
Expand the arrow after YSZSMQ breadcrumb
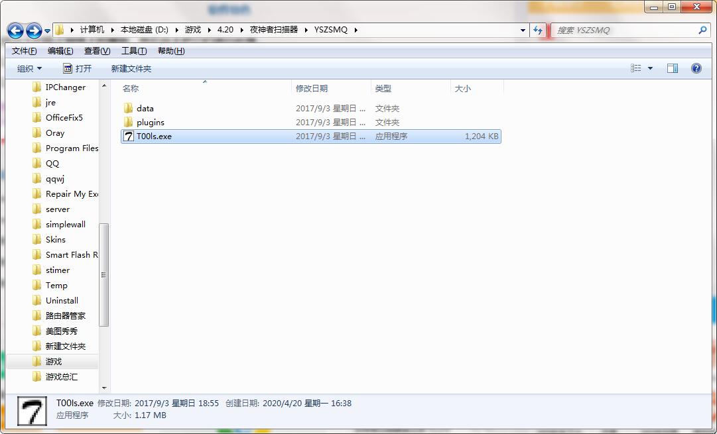coord(356,30)
